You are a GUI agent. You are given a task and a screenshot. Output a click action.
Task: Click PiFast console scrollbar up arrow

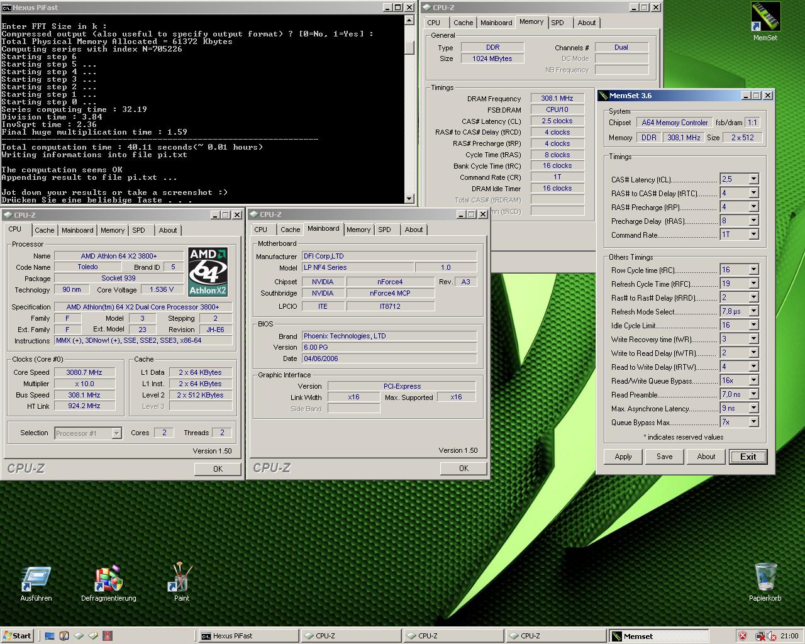(x=409, y=20)
